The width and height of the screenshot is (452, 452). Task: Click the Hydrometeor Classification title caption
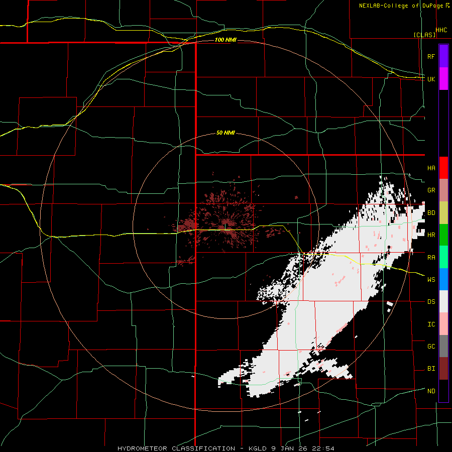[x=226, y=448]
